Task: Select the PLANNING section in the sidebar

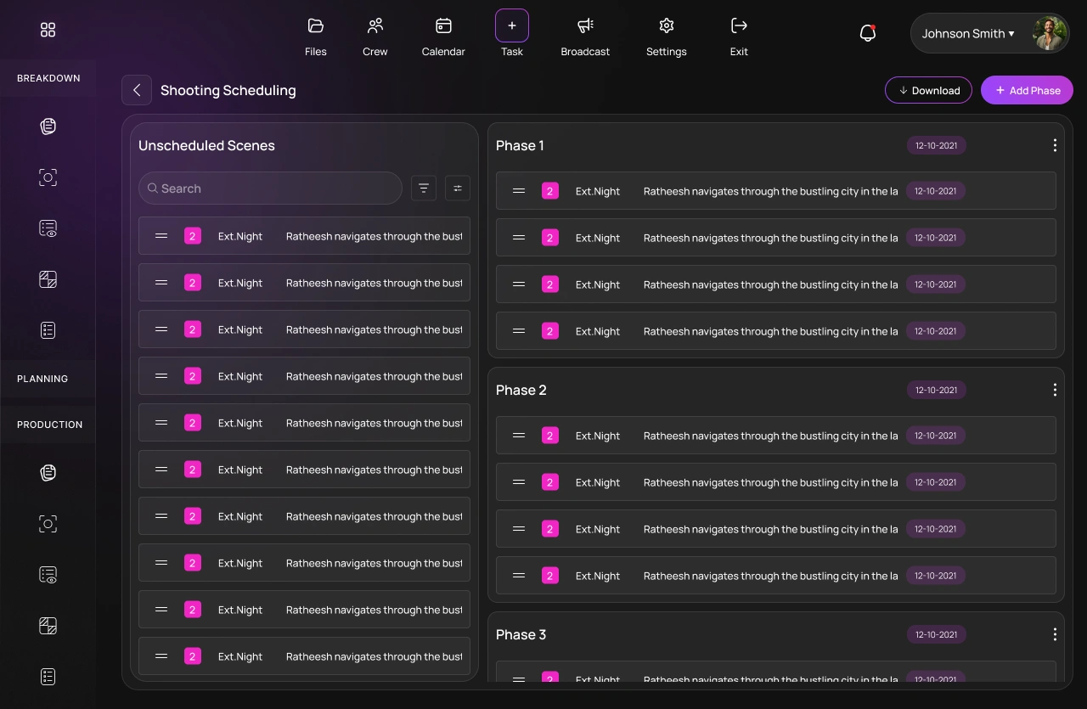Action: tap(42, 379)
